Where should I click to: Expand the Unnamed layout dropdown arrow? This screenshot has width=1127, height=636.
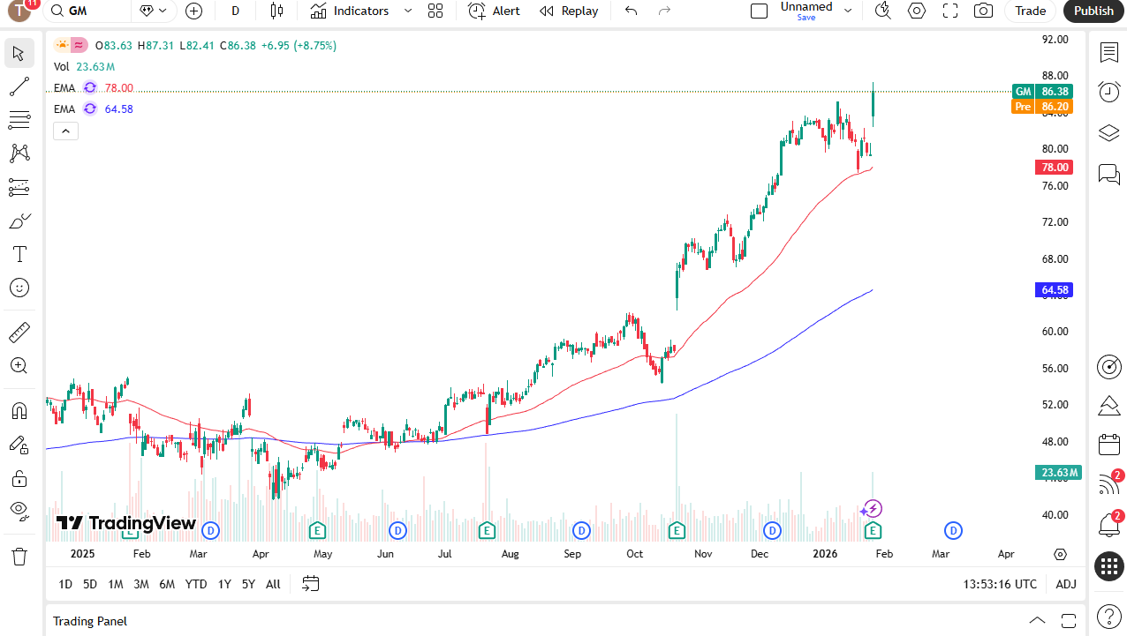[x=848, y=11]
